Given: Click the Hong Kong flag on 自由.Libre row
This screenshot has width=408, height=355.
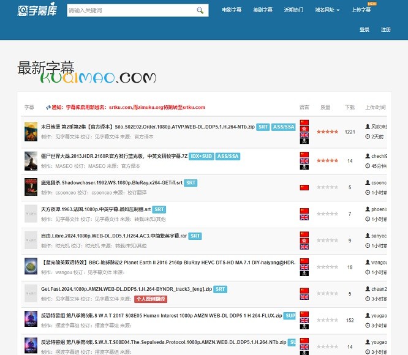Looking at the screenshot, I should click(x=304, y=241).
